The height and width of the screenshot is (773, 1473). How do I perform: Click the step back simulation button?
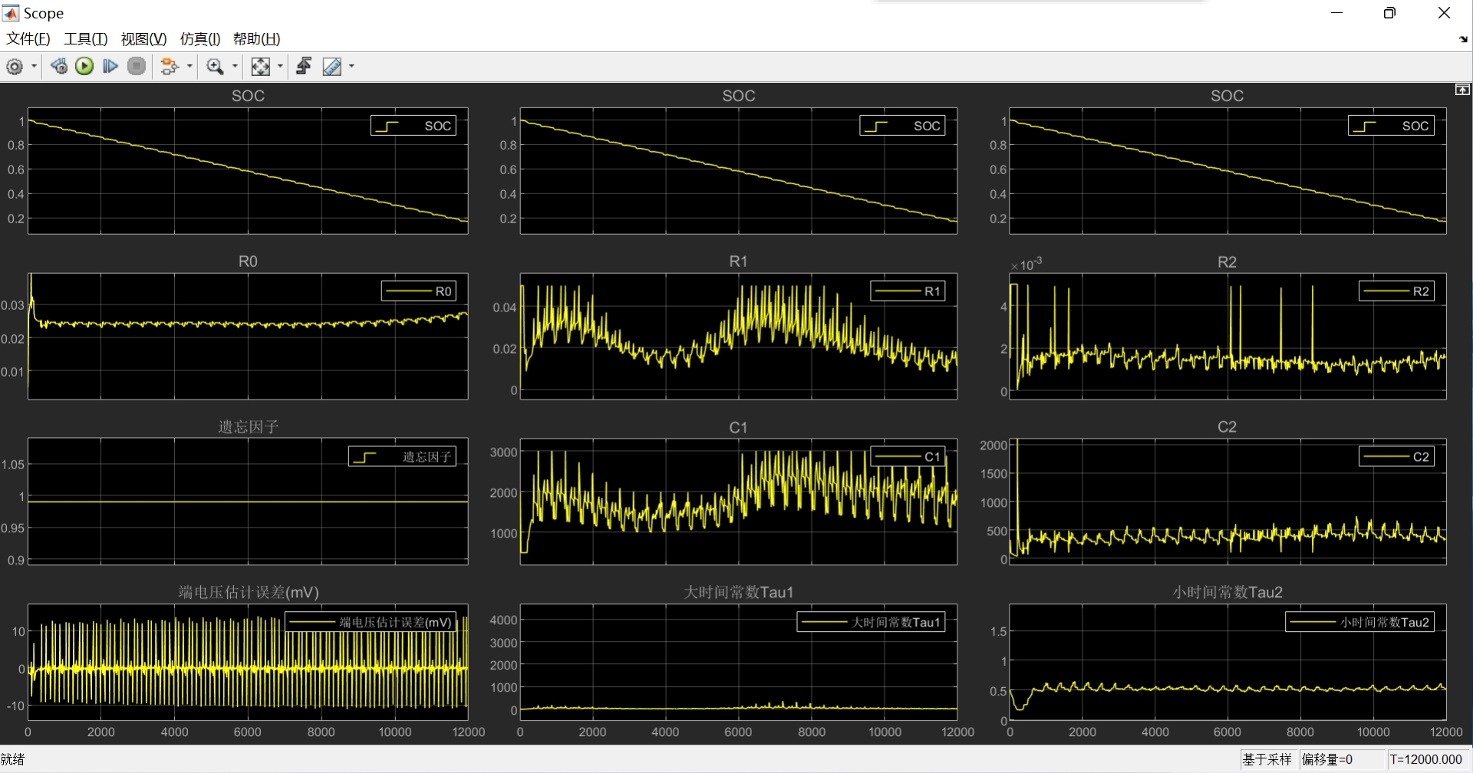[x=59, y=67]
